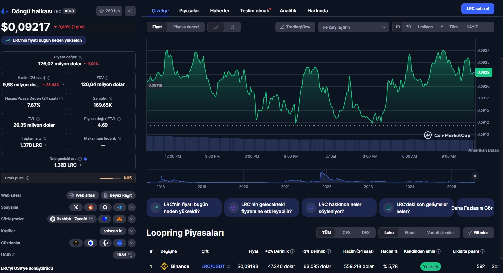Open the Web sitesi link
Screen dimensions: 503x273
pyautogui.click(x=83, y=195)
